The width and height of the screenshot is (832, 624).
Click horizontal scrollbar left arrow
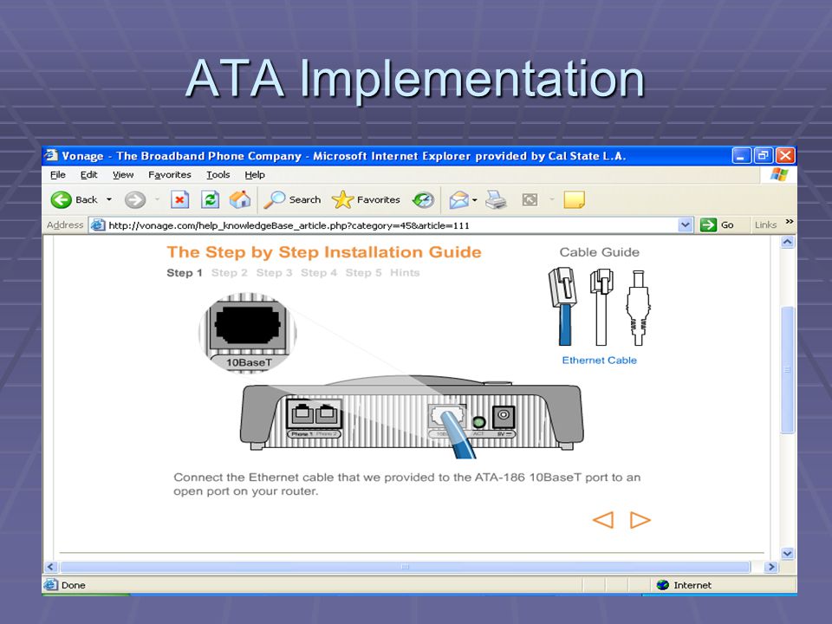50,567
